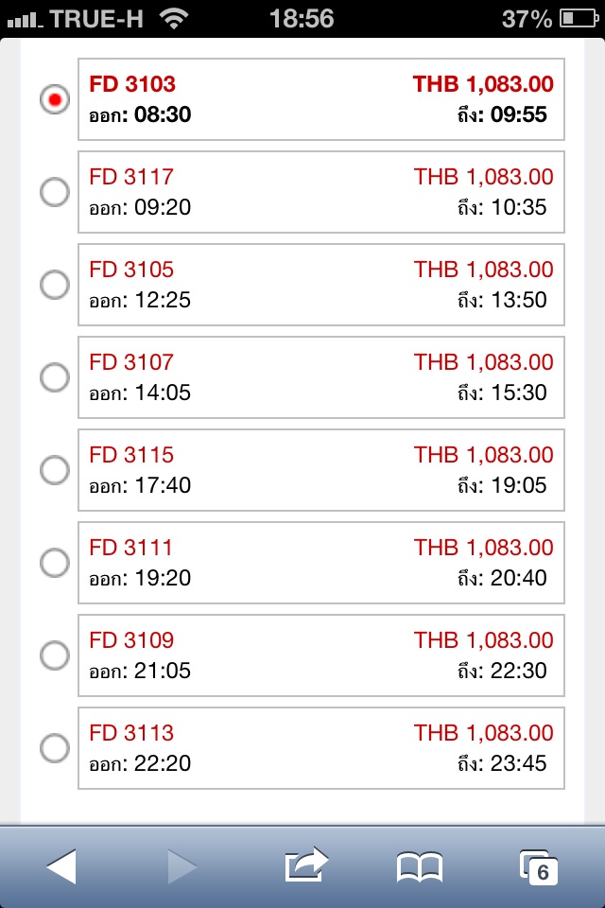Tap the signal strength bars icon
The image size is (605, 908).
tap(25, 21)
